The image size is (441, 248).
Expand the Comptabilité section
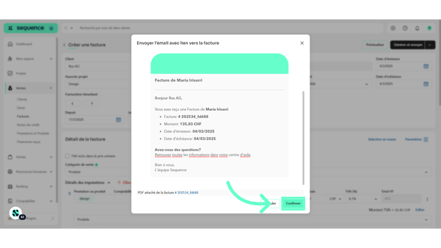[51, 201]
